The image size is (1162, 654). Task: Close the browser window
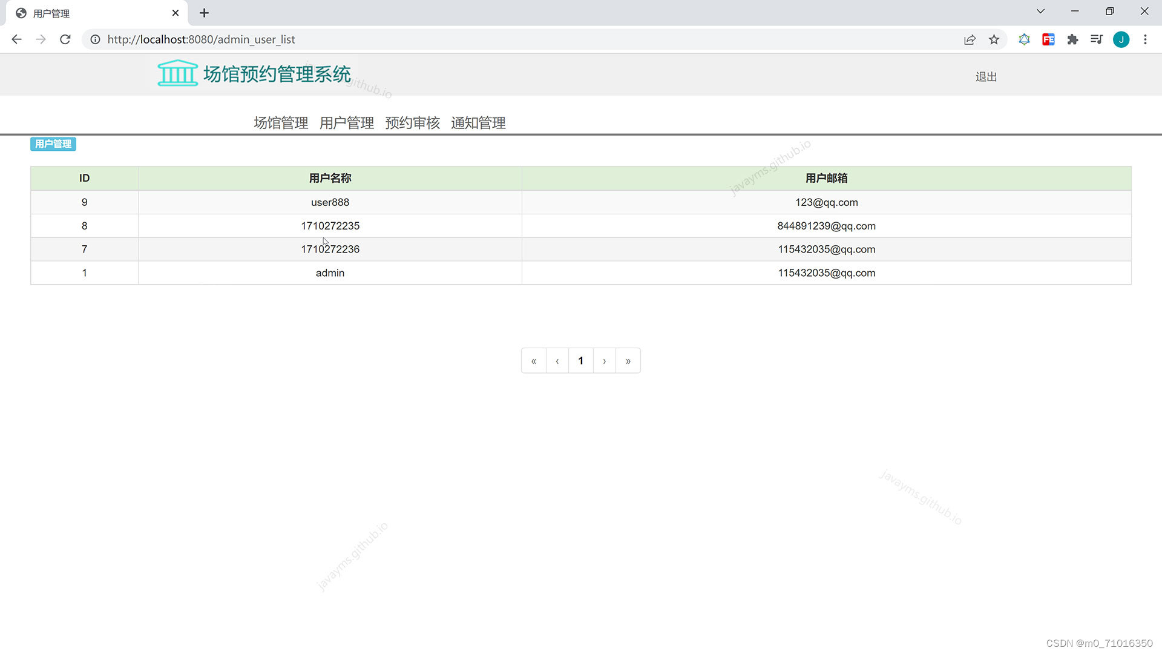point(1144,11)
